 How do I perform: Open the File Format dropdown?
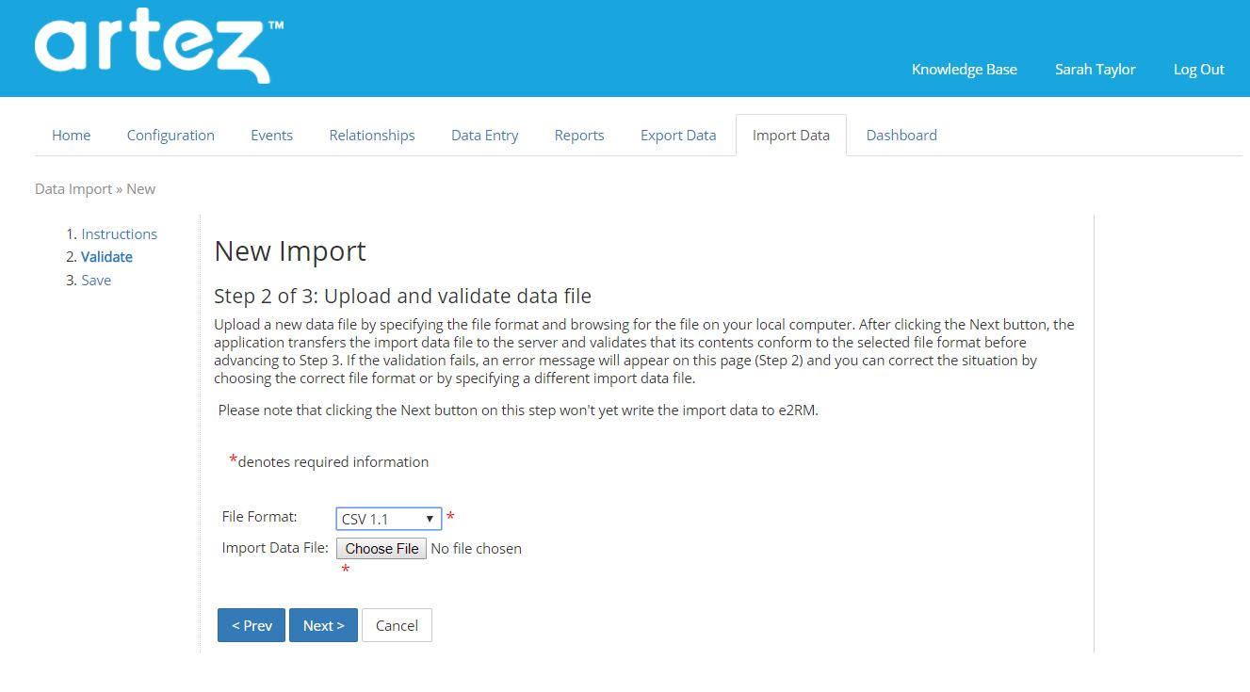388,519
